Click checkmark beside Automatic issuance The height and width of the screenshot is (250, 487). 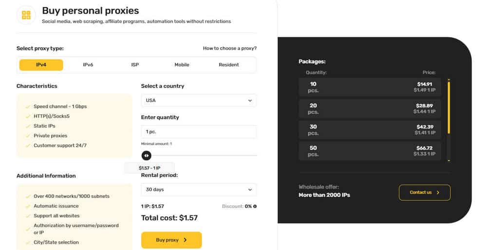click(28, 206)
